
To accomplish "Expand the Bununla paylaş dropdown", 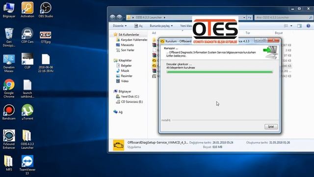I will pyautogui.click(x=161, y=26).
